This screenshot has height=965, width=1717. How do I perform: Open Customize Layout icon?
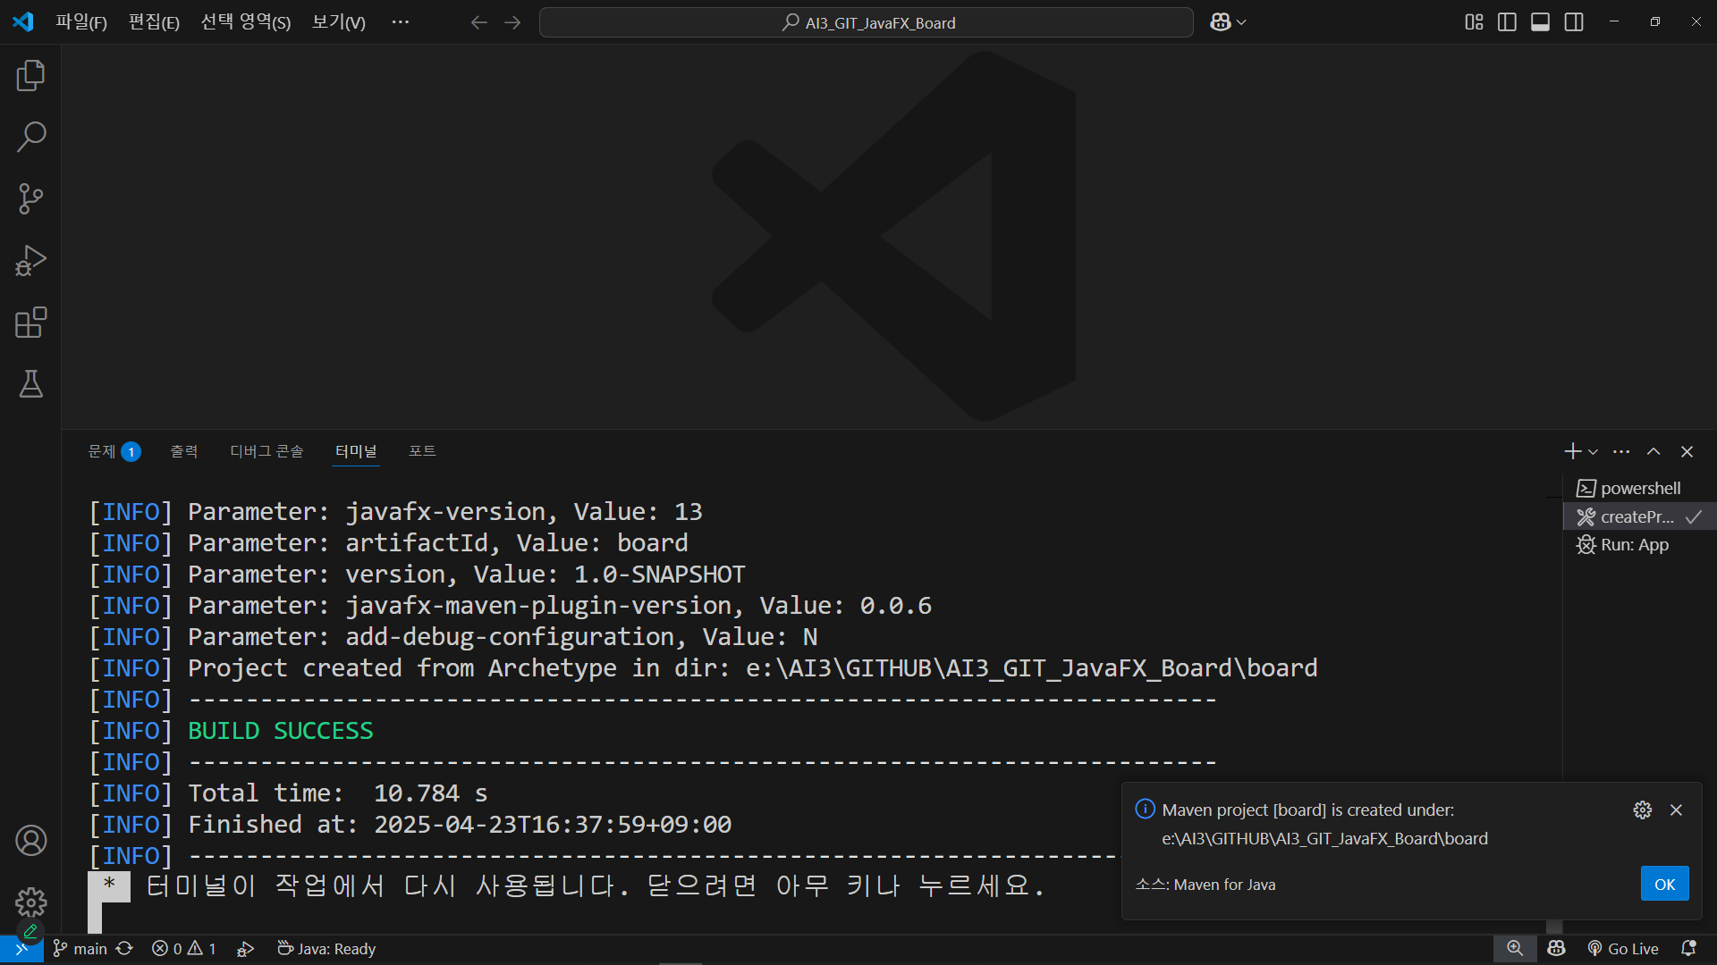tap(1474, 22)
